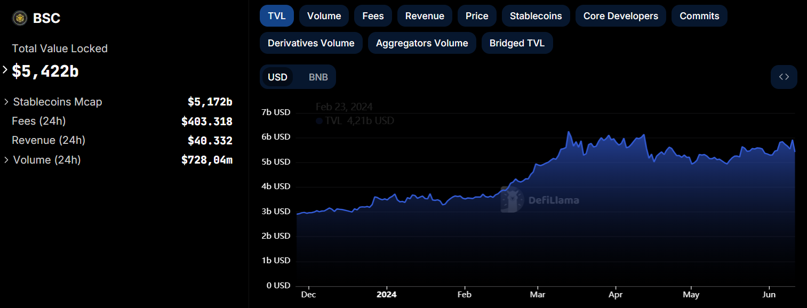Click the 6b USD axis label
807x308 pixels.
(x=276, y=137)
